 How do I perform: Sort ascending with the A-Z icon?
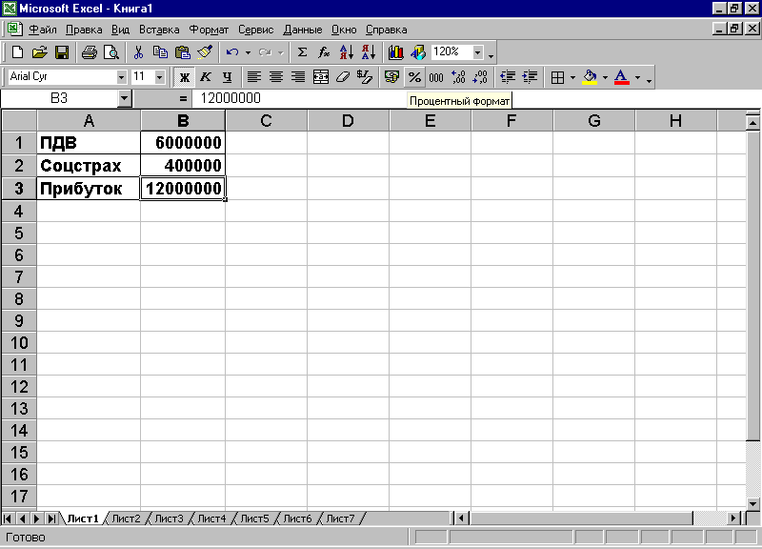point(346,52)
